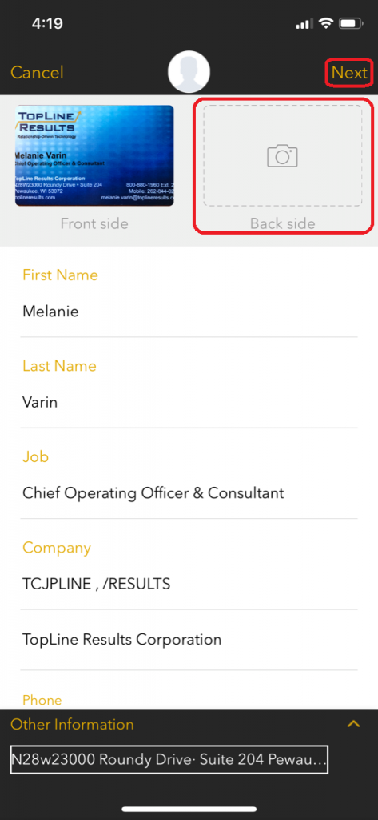This screenshot has height=820, width=378.
Task: Tap the cellular signal bars icon
Action: coord(304,24)
